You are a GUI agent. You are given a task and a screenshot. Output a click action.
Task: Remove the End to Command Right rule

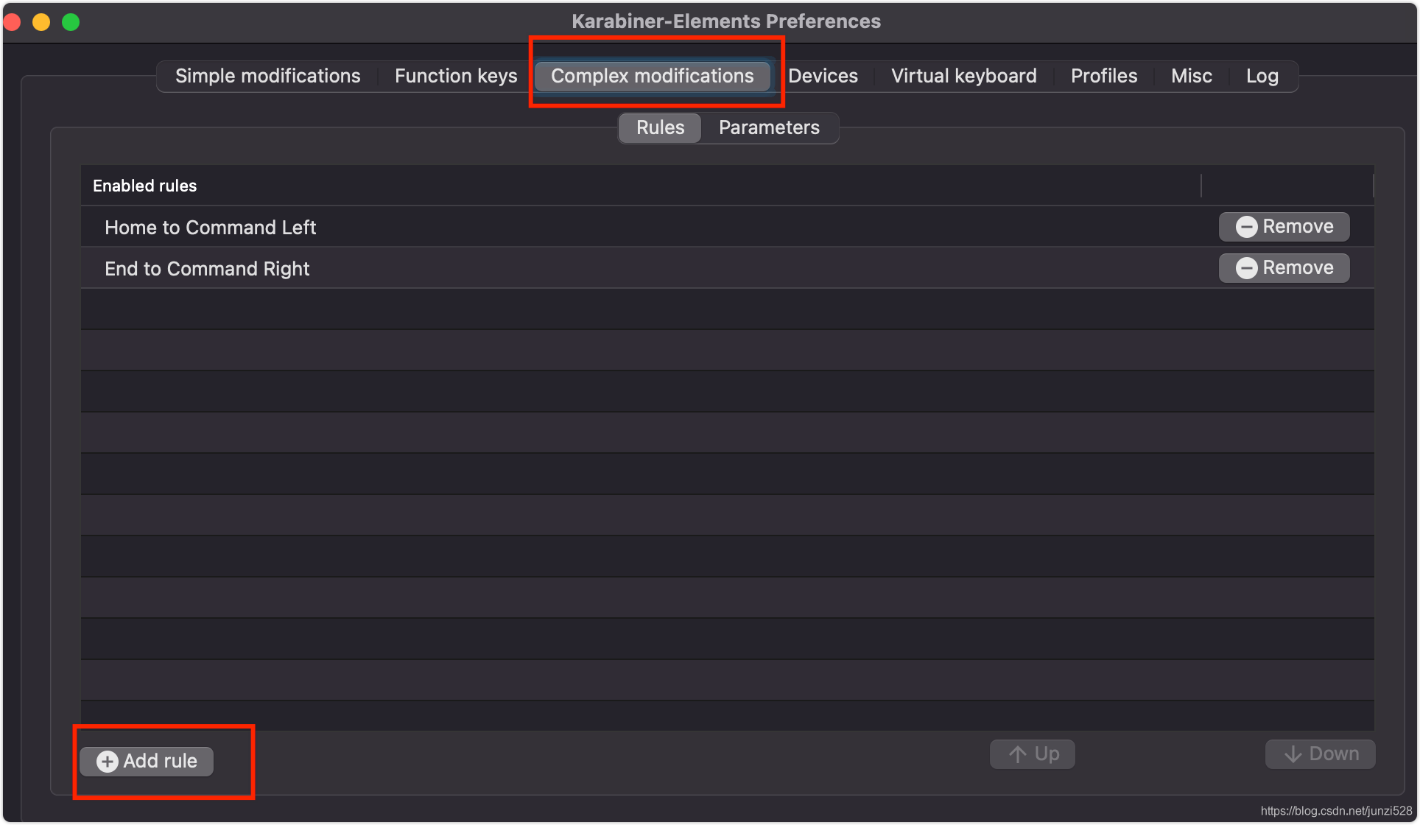click(x=1284, y=267)
